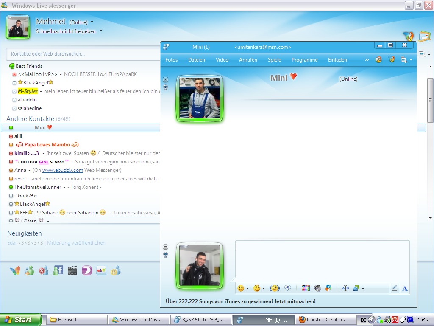Open the eBay icon
434x326 pixels.
click(101, 270)
